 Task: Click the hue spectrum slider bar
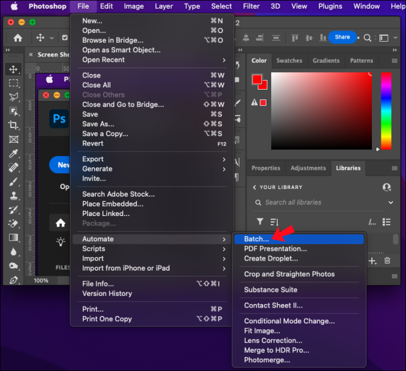coord(386,111)
